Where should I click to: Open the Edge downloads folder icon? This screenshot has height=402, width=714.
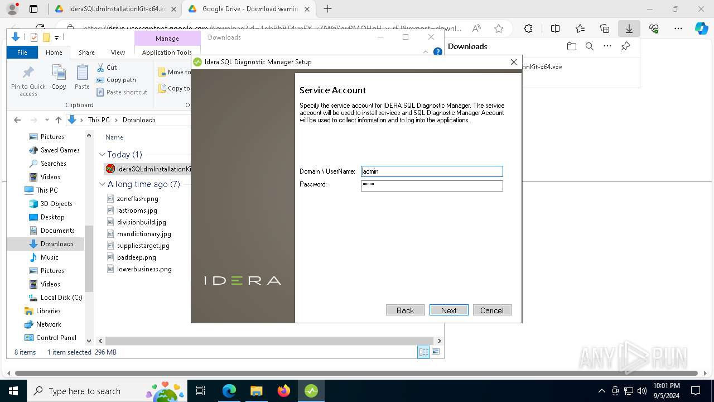(571, 46)
